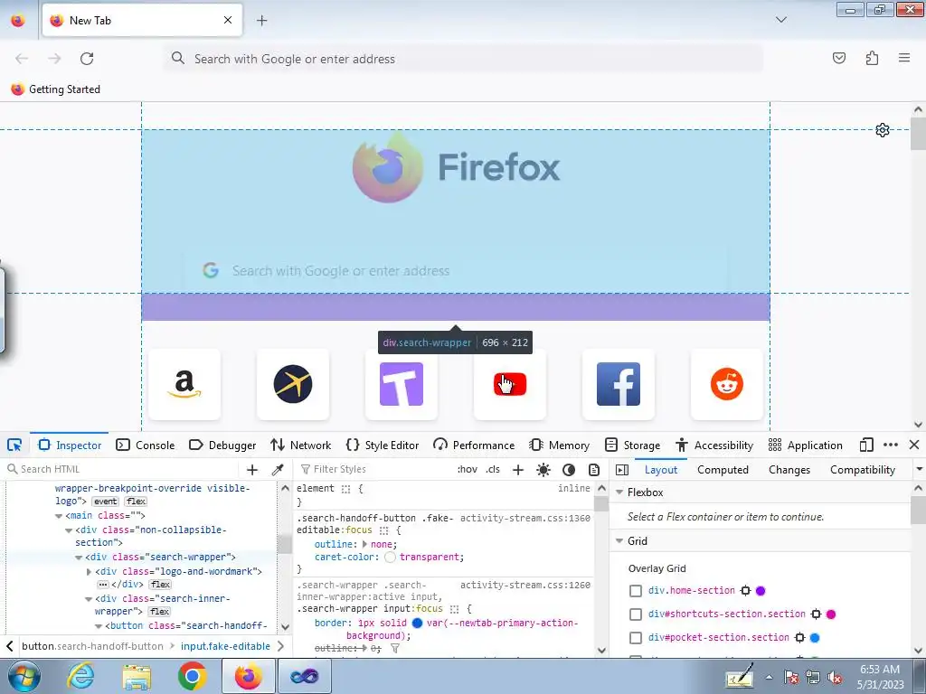Collapse the Grid section
Screen dimensions: 926x694
[x=619, y=541]
